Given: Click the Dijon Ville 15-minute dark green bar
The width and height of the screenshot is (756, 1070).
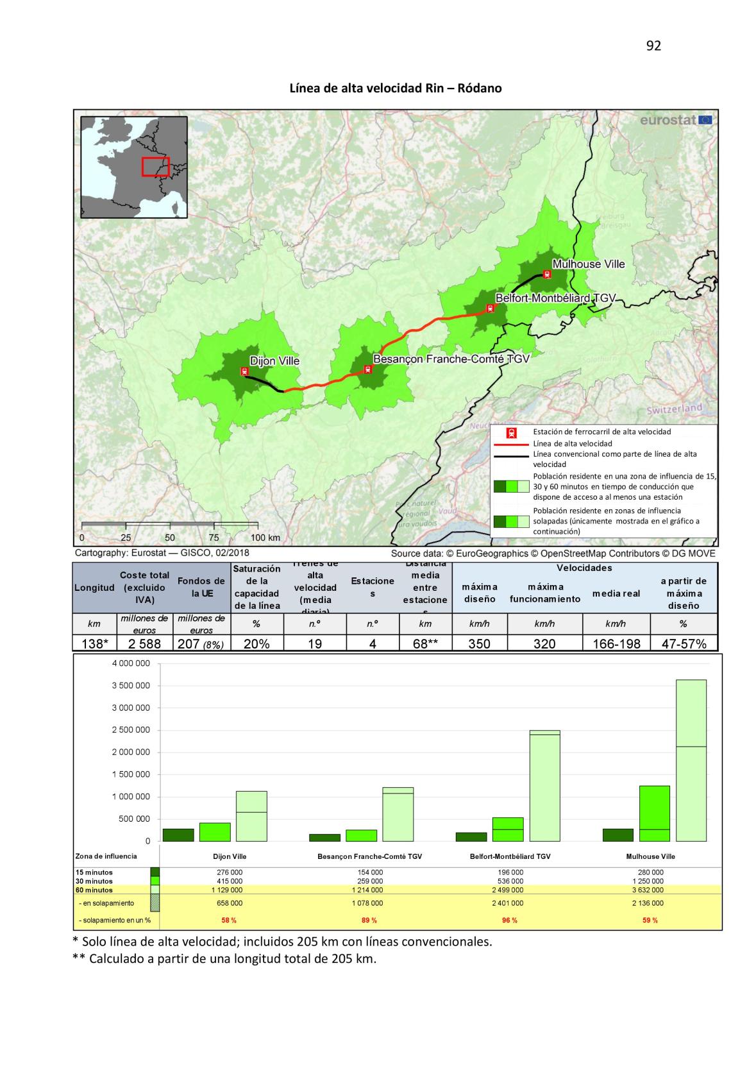Looking at the screenshot, I should click(x=178, y=835).
